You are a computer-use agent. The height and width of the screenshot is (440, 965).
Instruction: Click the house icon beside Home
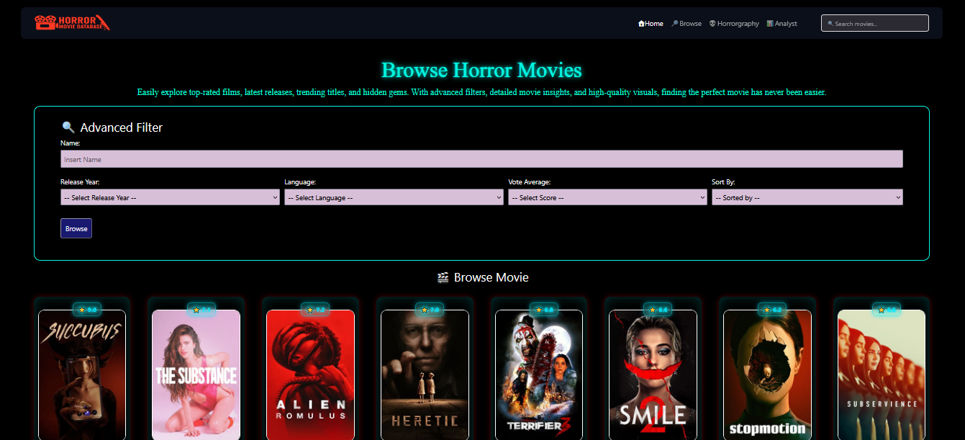[x=641, y=24]
